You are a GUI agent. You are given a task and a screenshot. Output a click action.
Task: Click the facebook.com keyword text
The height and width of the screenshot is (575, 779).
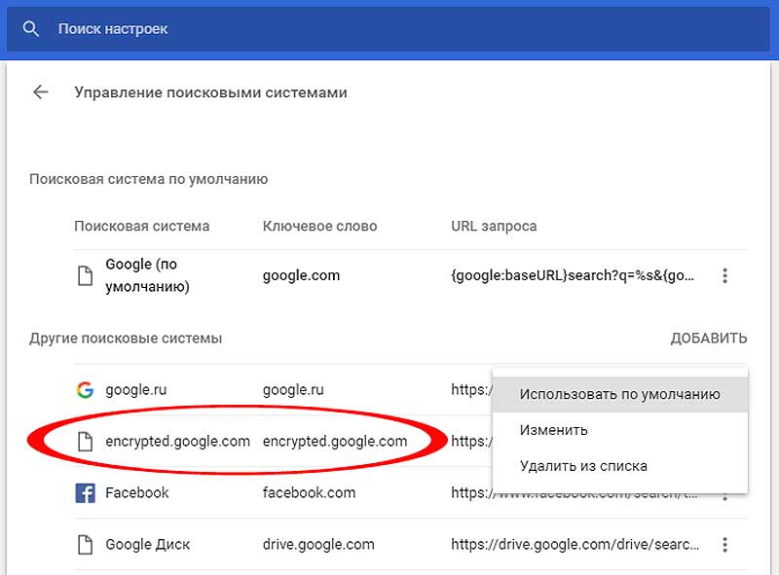(x=309, y=492)
